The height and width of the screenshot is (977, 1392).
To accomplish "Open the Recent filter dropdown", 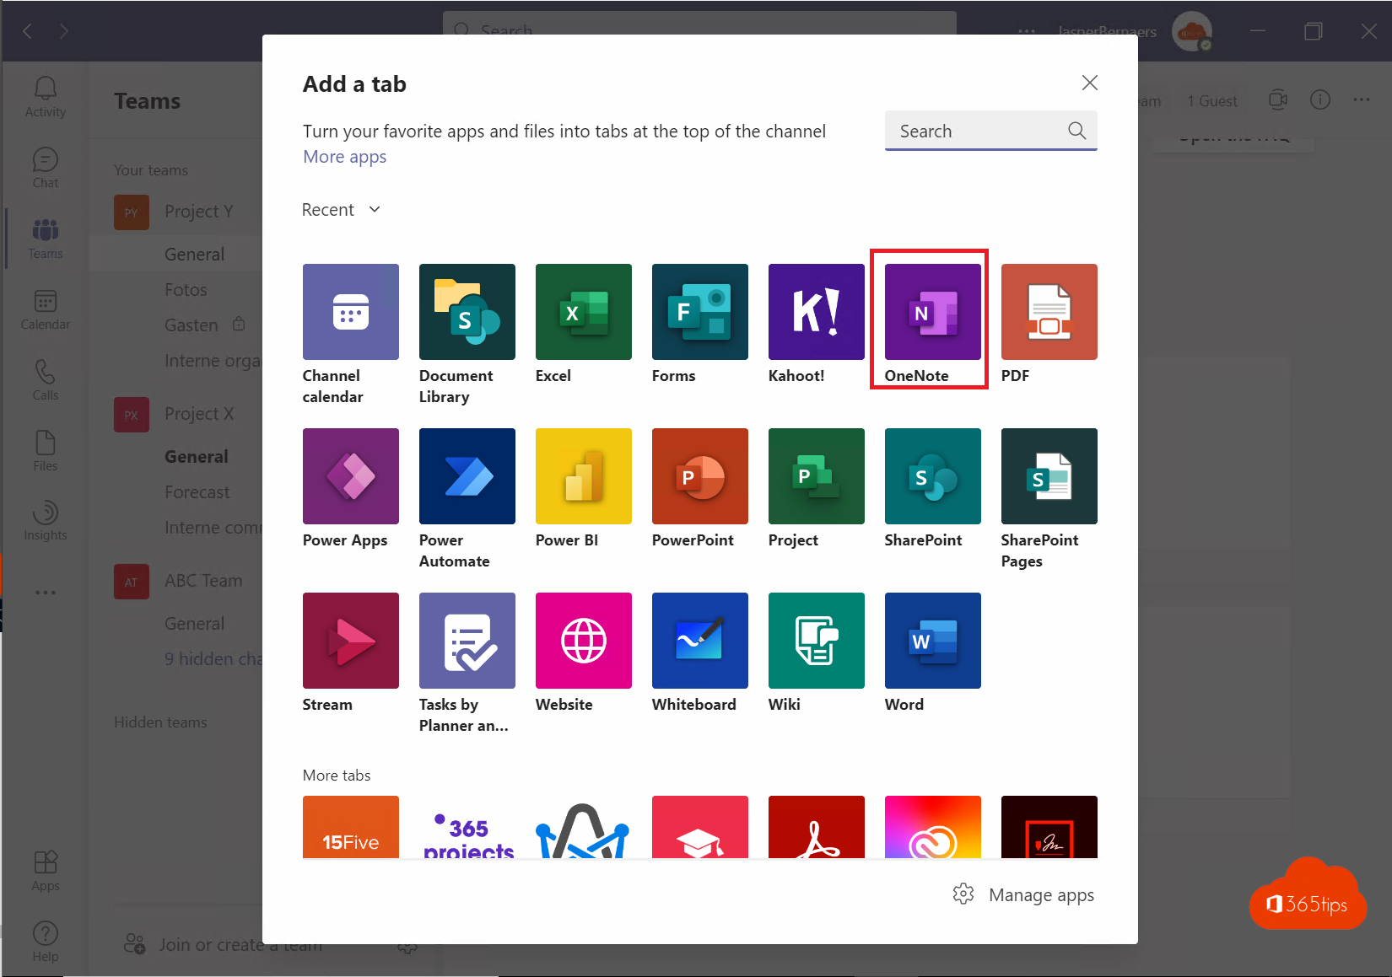I will [x=342, y=210].
